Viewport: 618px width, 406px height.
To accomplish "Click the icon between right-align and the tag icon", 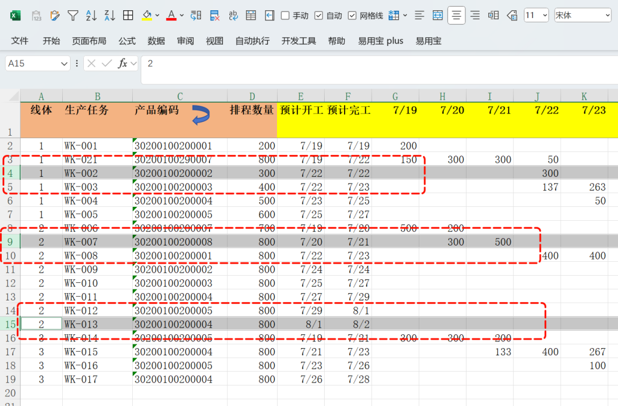I will 493,16.
